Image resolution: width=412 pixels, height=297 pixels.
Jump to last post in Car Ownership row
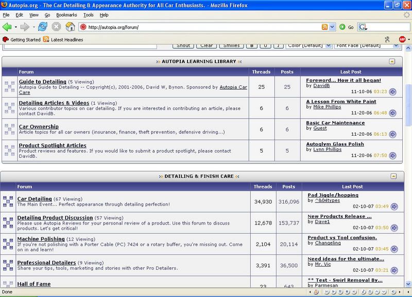pyautogui.click(x=392, y=134)
